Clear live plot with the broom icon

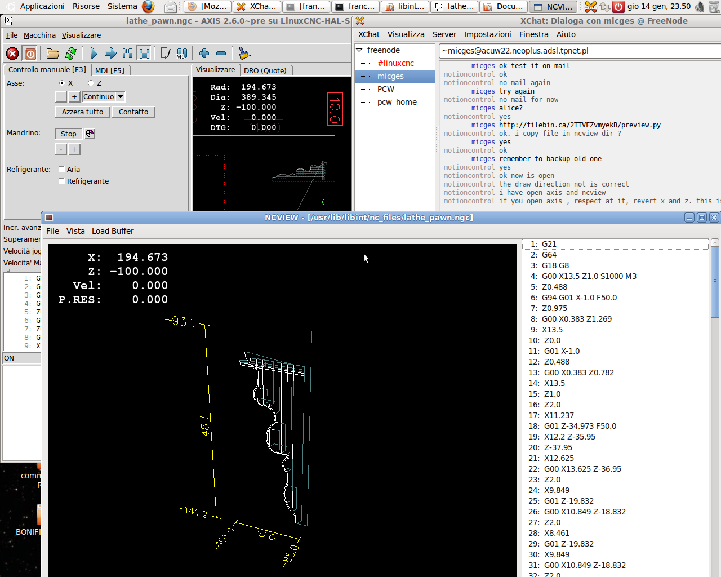point(244,54)
